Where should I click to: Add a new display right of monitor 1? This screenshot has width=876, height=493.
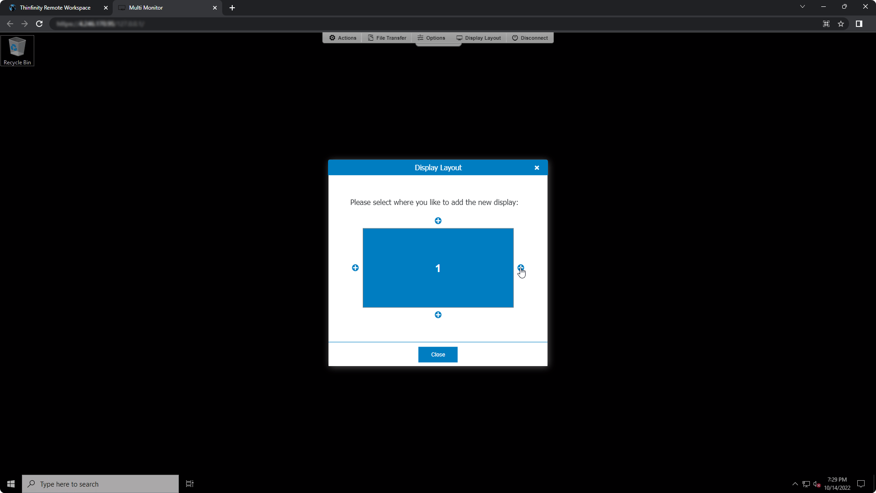[521, 267]
